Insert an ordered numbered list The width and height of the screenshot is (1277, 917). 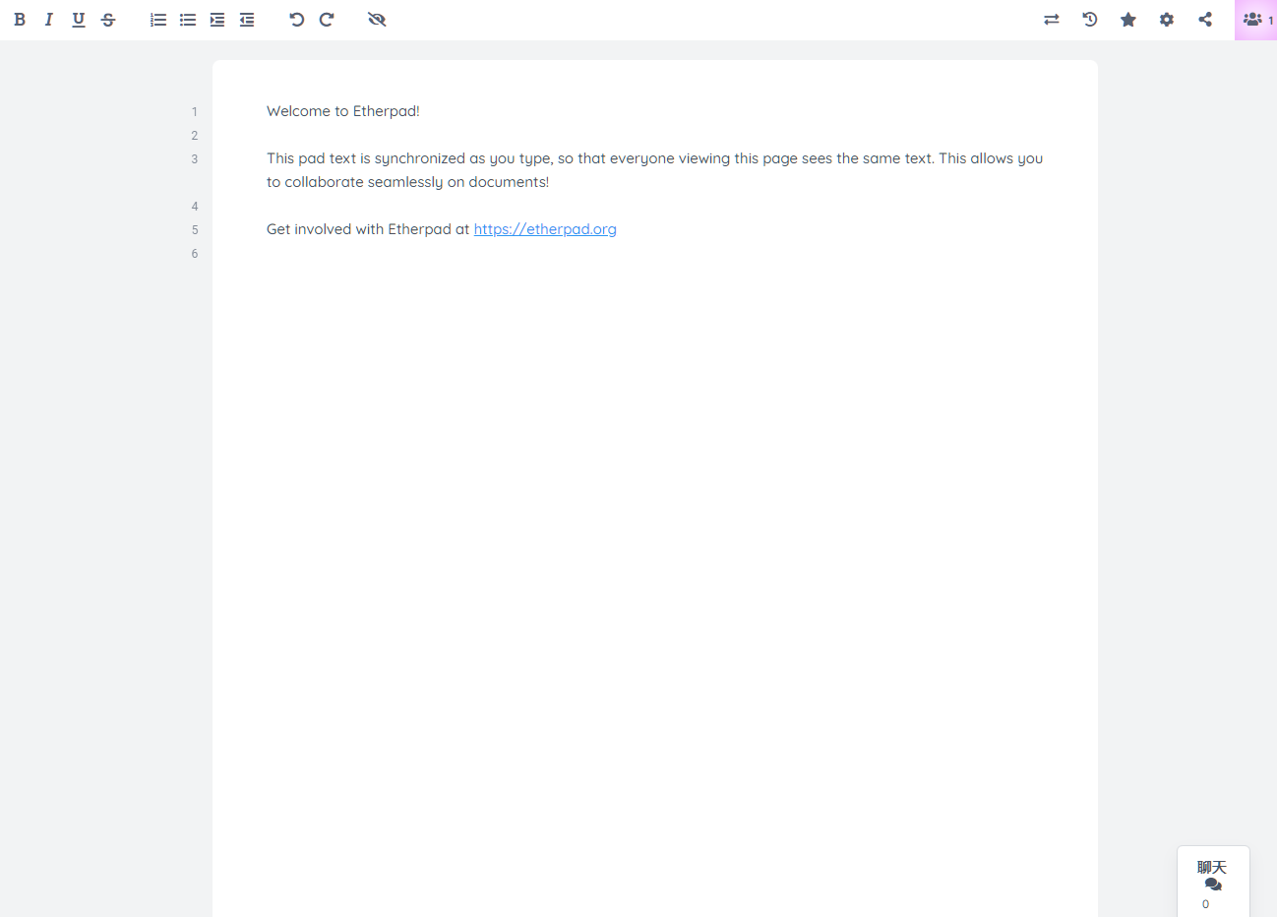pyautogui.click(x=158, y=20)
